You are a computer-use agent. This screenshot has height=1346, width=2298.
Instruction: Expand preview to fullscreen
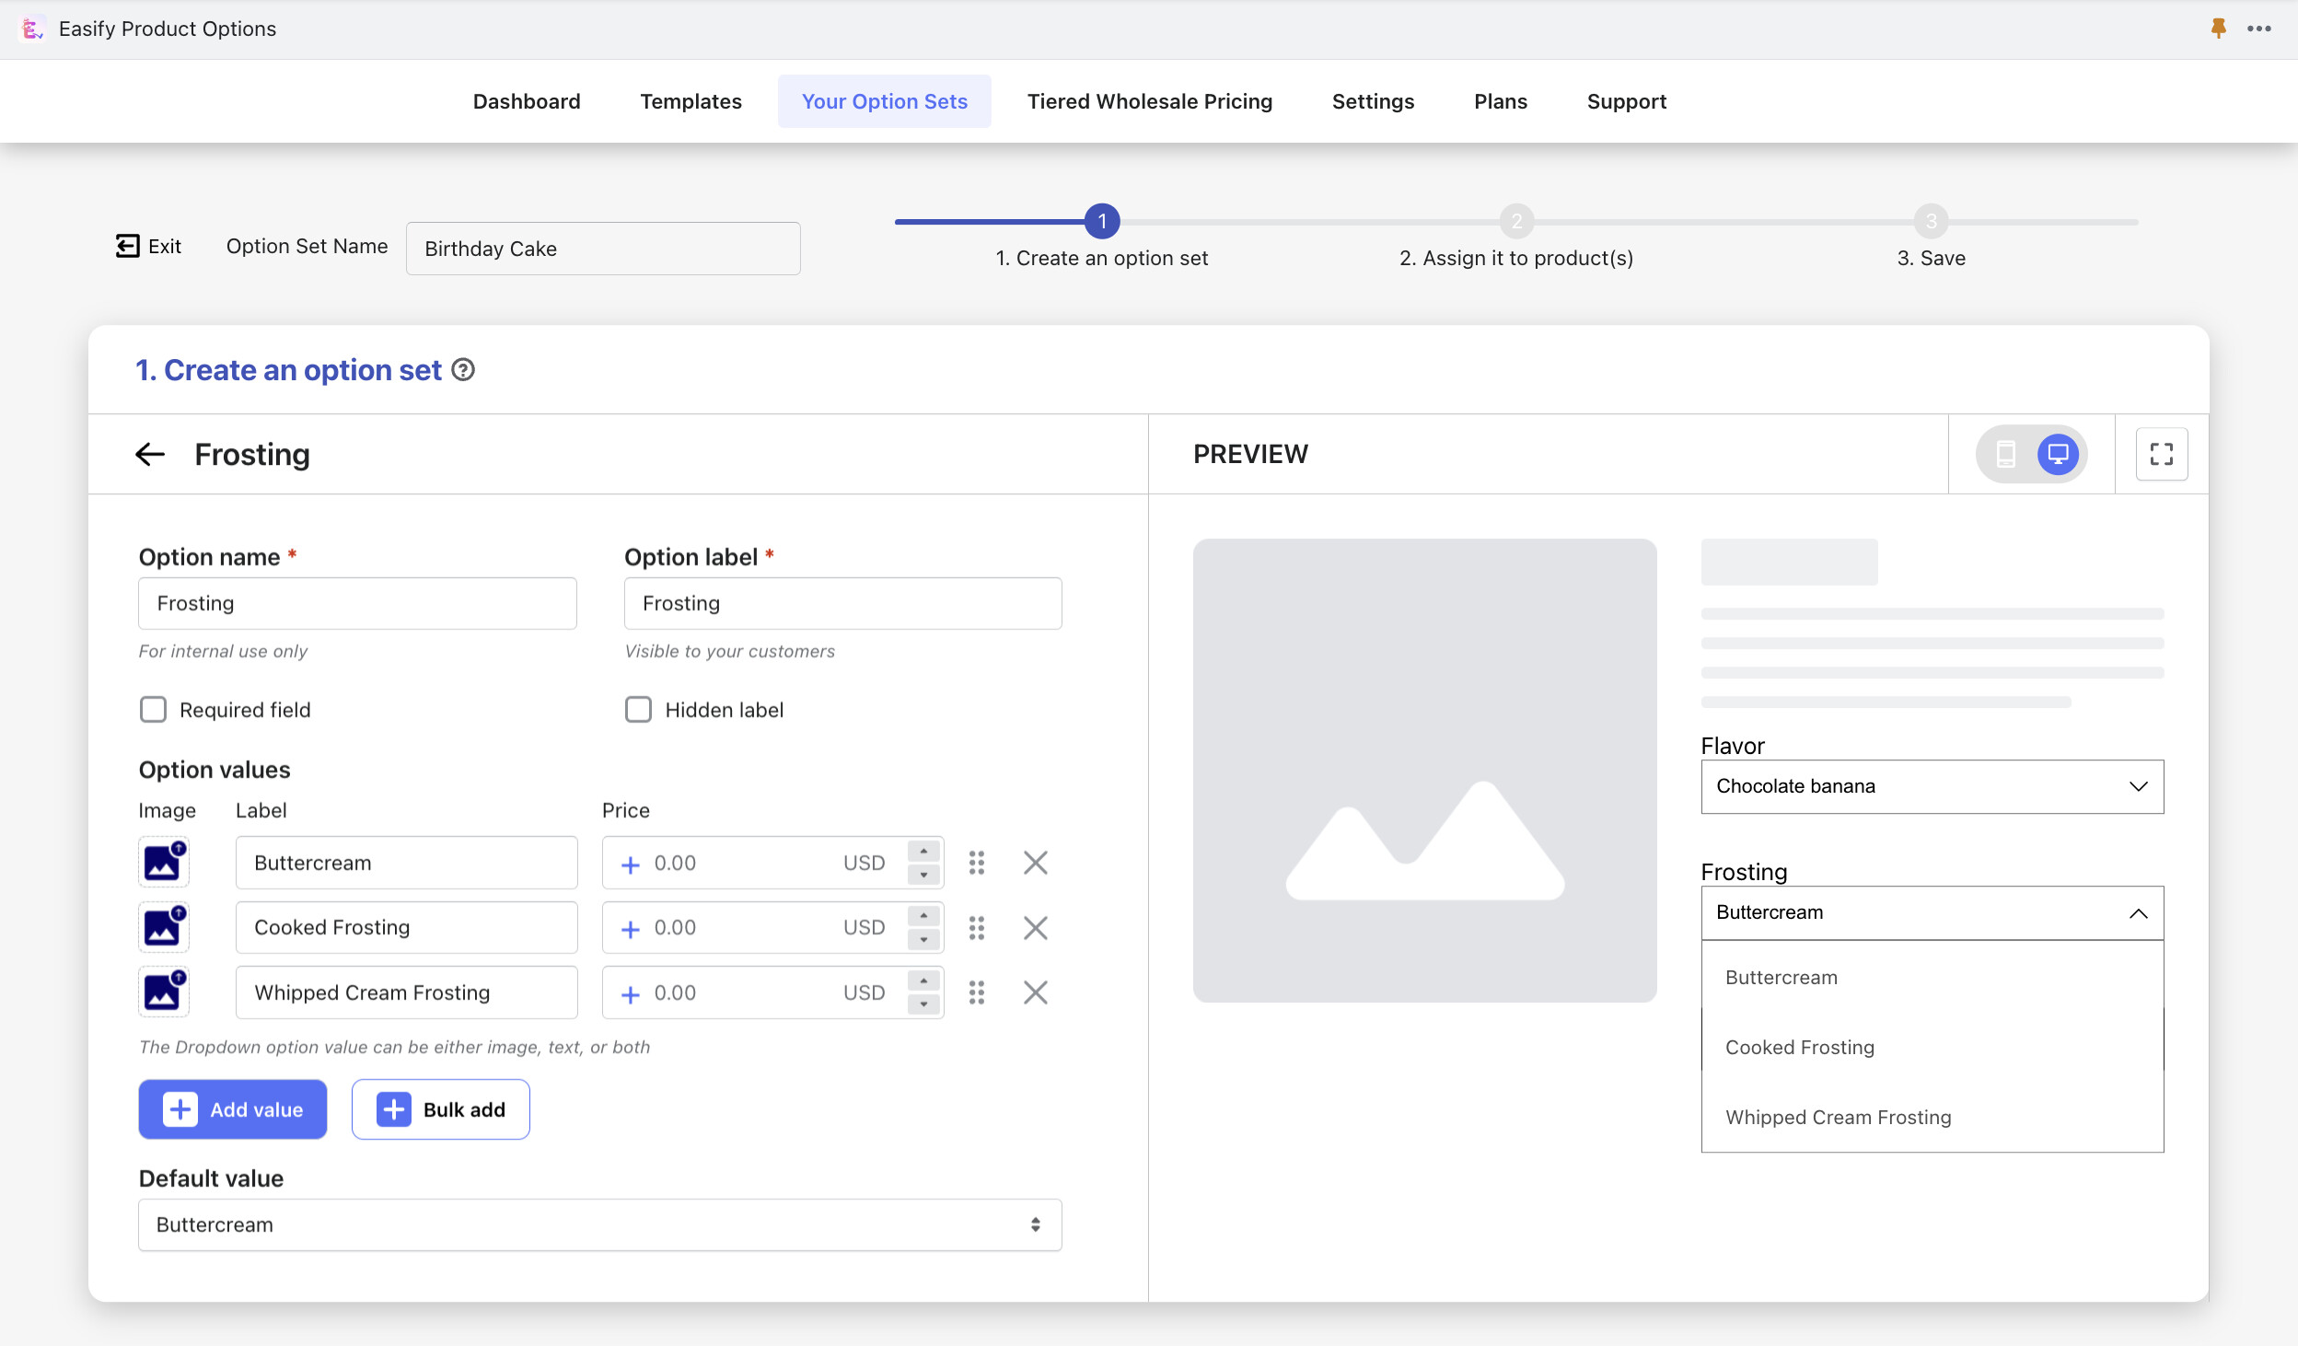coord(2161,454)
